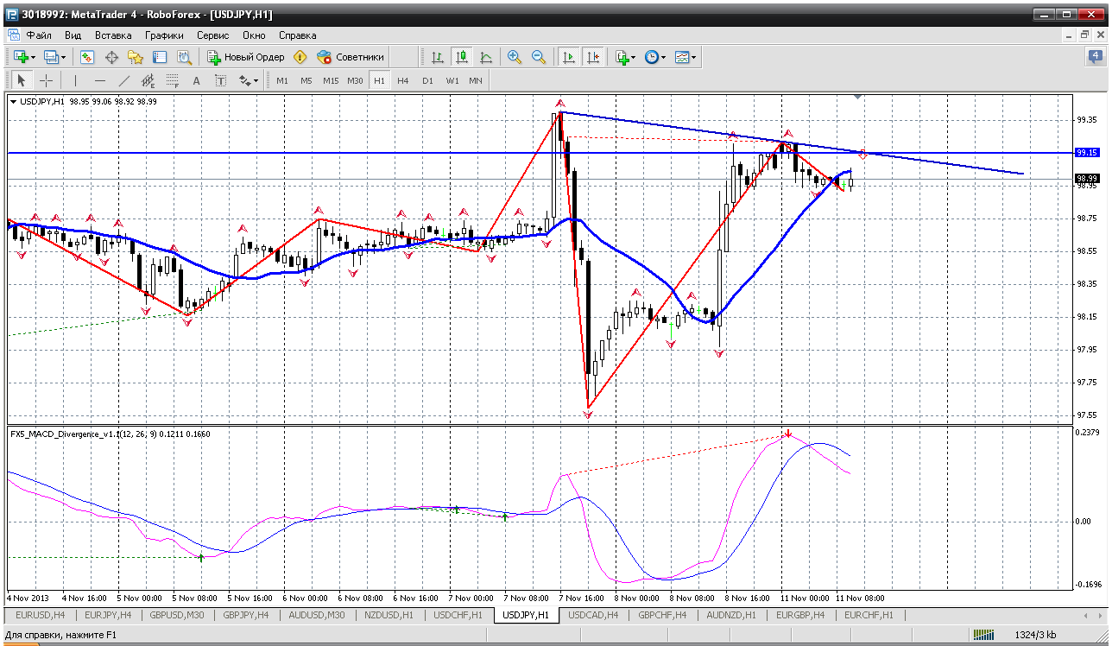Open the notification icon at toolbar's right end
Viewport: 1112px width, 646px height.
tap(1095, 57)
